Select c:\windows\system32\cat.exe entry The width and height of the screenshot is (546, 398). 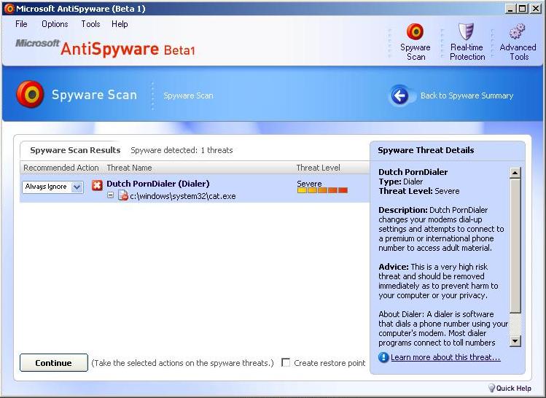pyautogui.click(x=183, y=196)
